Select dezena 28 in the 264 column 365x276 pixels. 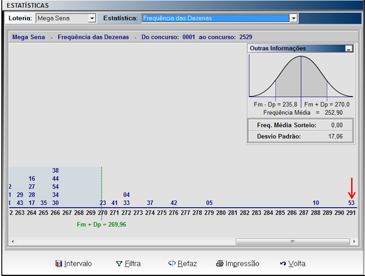[32, 195]
